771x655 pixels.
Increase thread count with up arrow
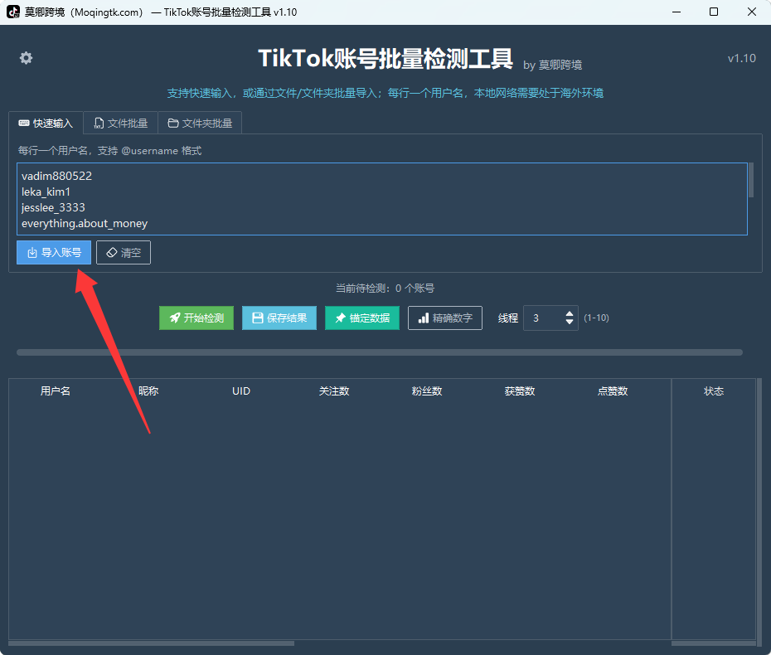[x=570, y=313]
